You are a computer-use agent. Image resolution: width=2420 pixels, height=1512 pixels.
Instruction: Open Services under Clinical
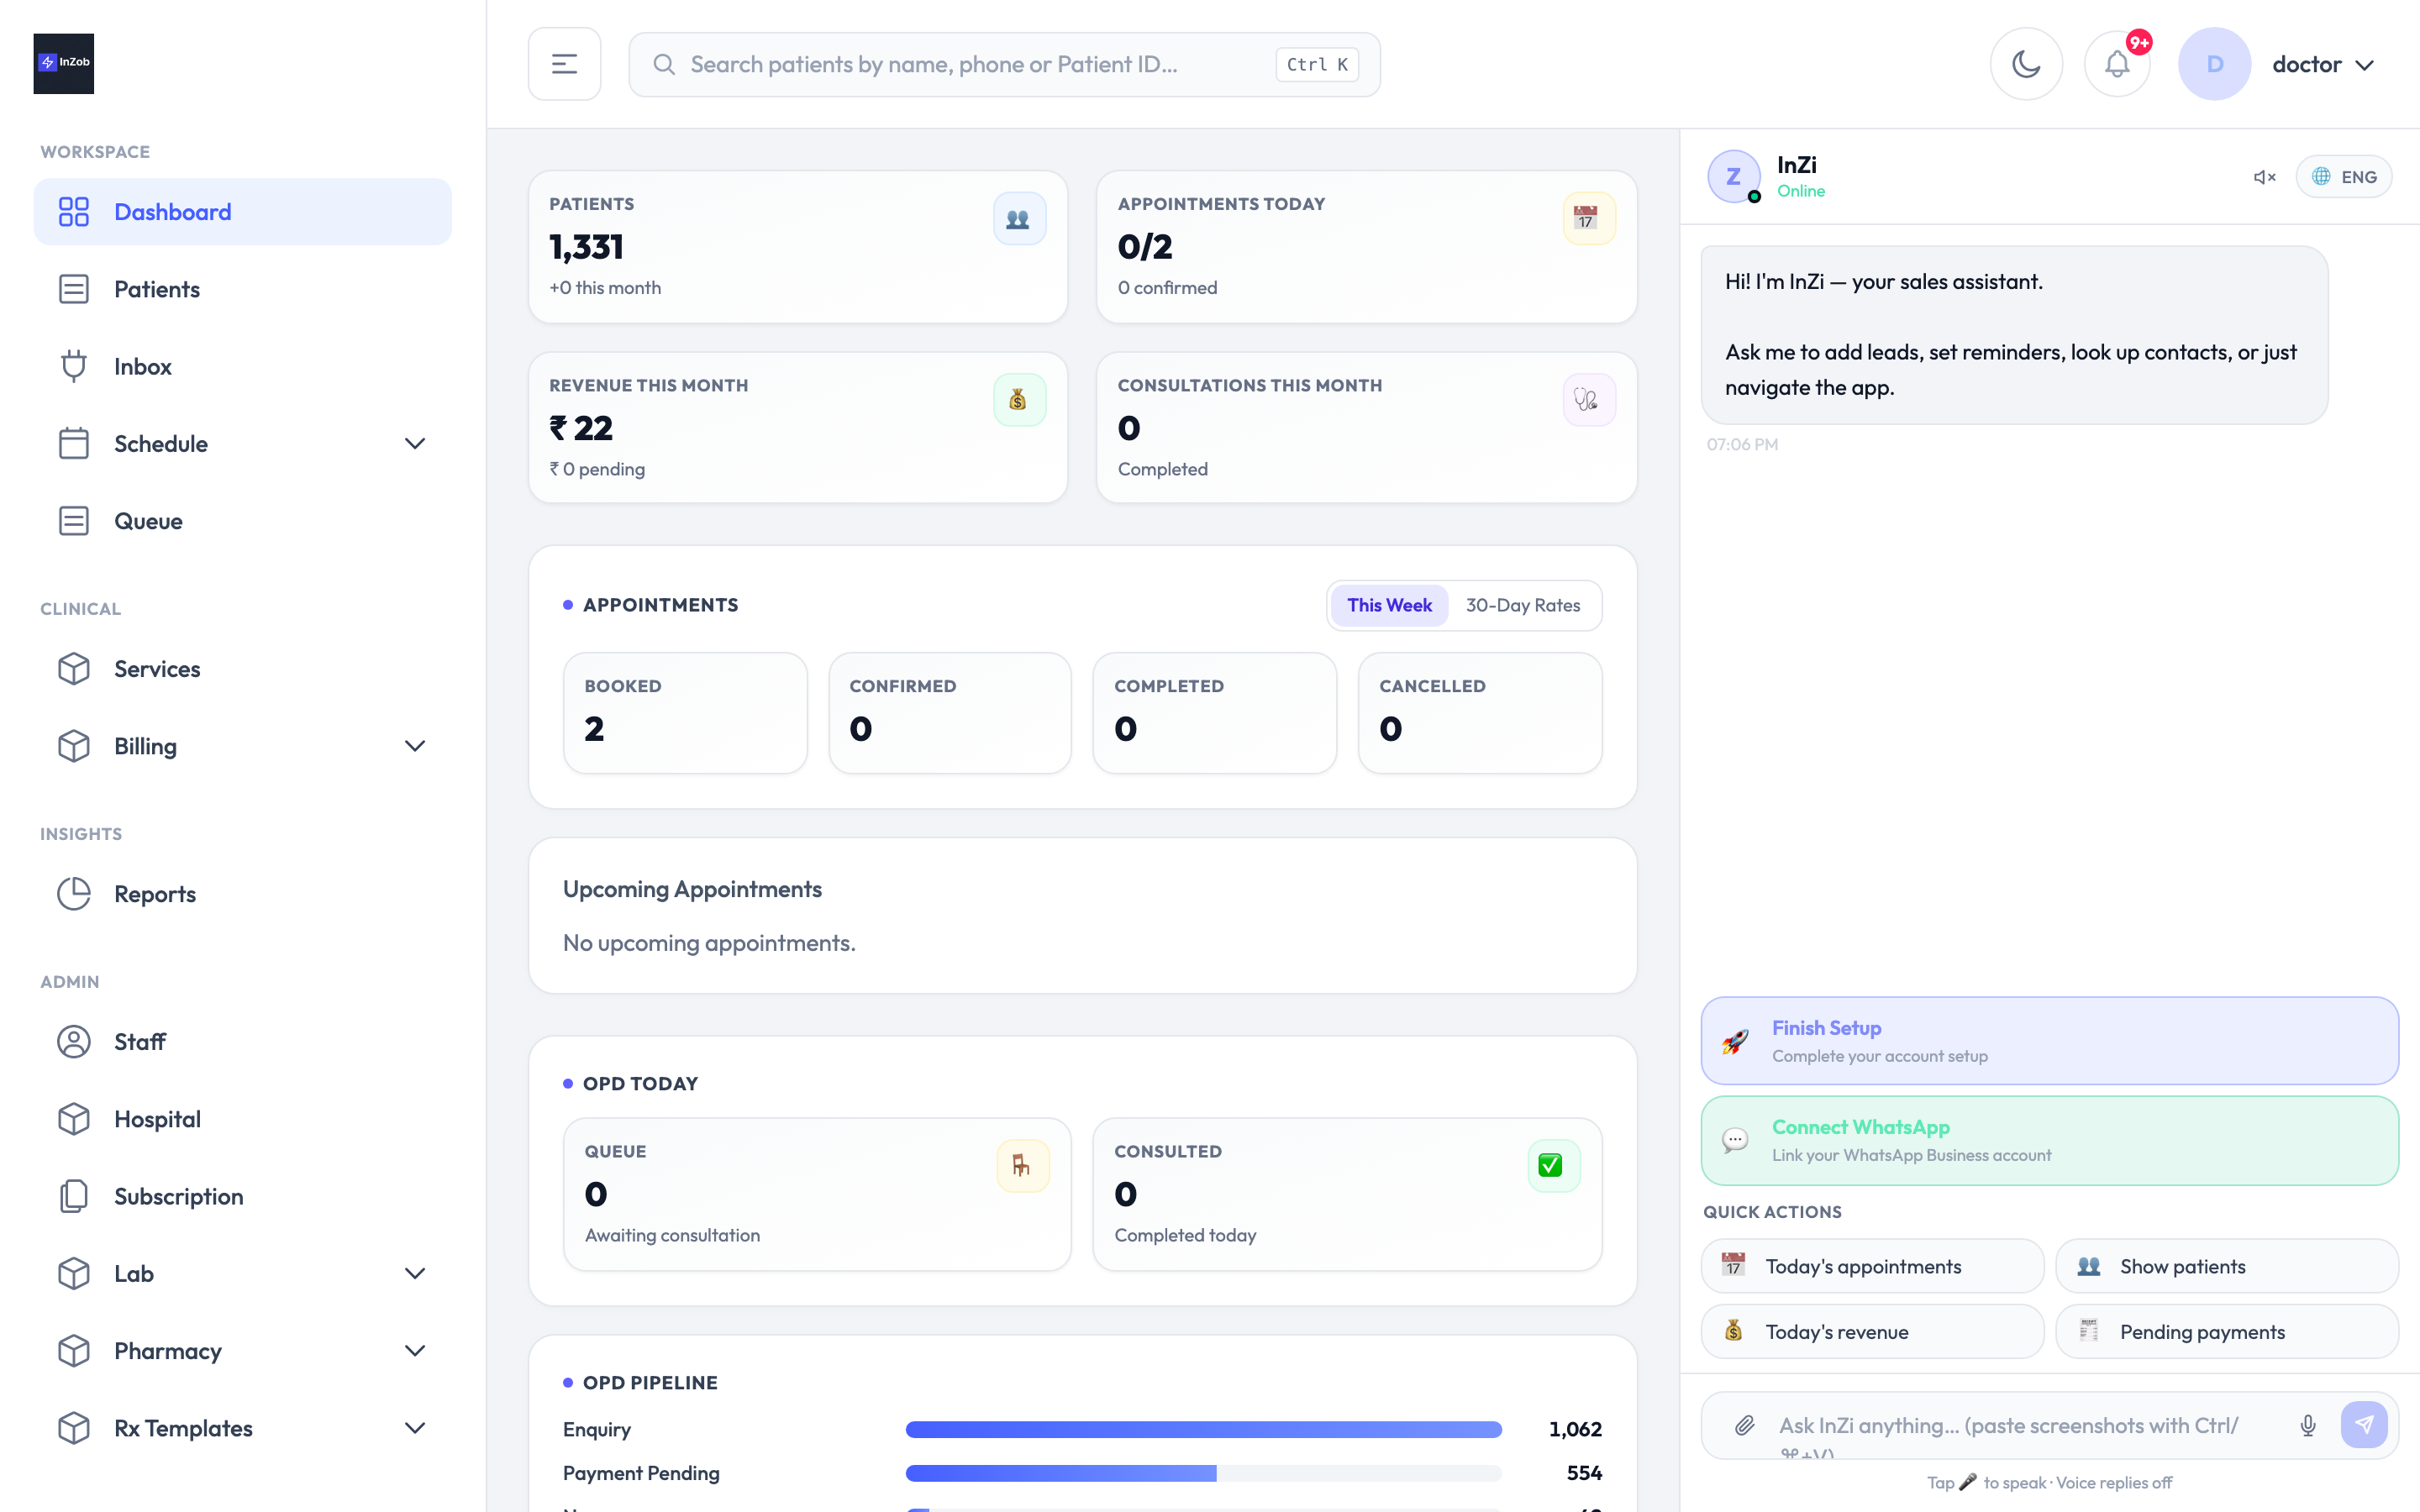[x=243, y=669]
